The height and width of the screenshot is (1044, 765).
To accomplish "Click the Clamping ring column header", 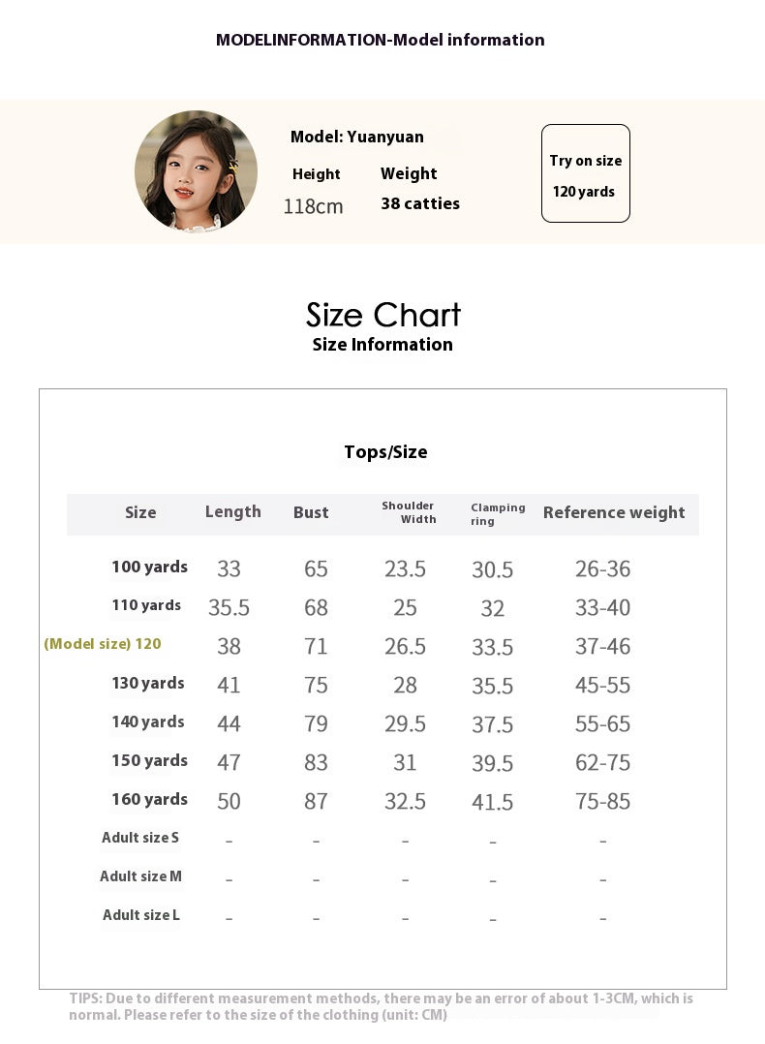I will click(x=498, y=514).
